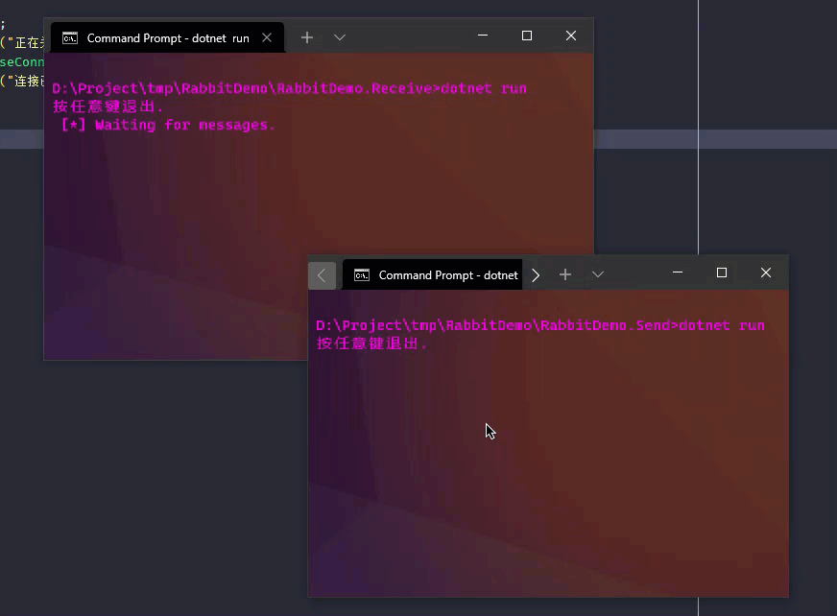Open the profile dropdown chevron in the Send window
837x616 pixels.
(x=598, y=274)
